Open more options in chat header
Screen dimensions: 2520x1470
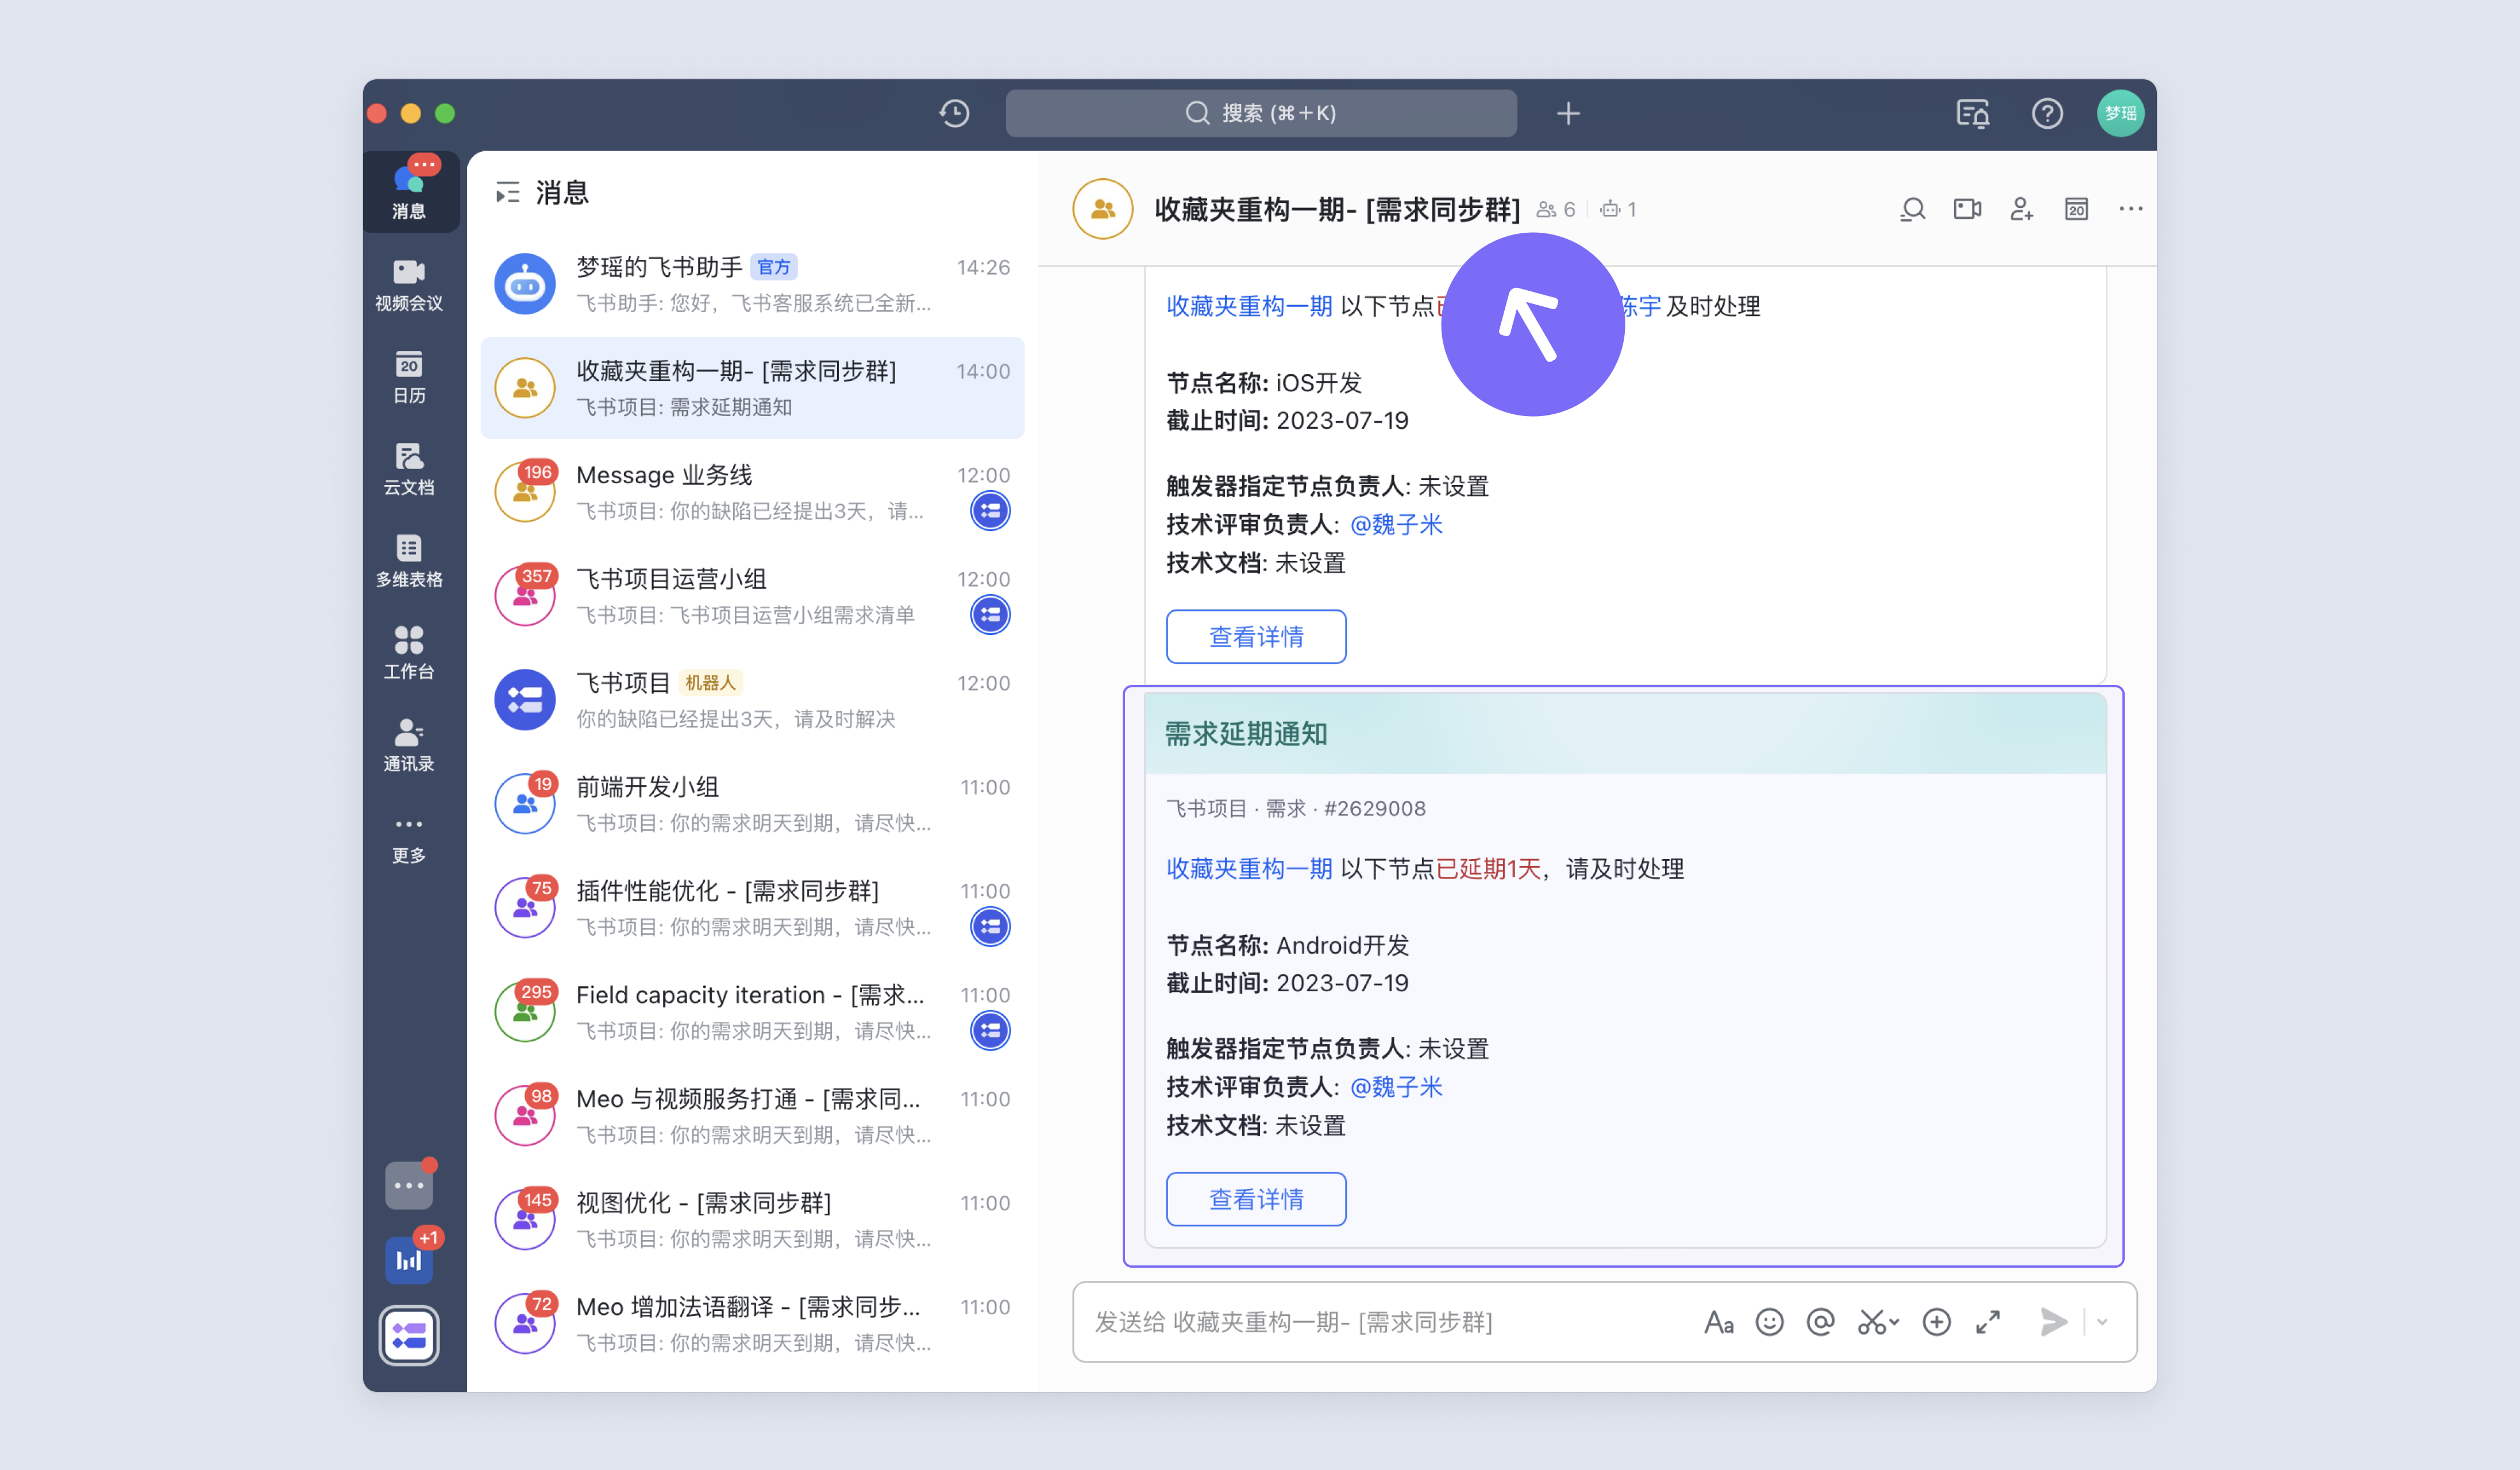[2130, 209]
